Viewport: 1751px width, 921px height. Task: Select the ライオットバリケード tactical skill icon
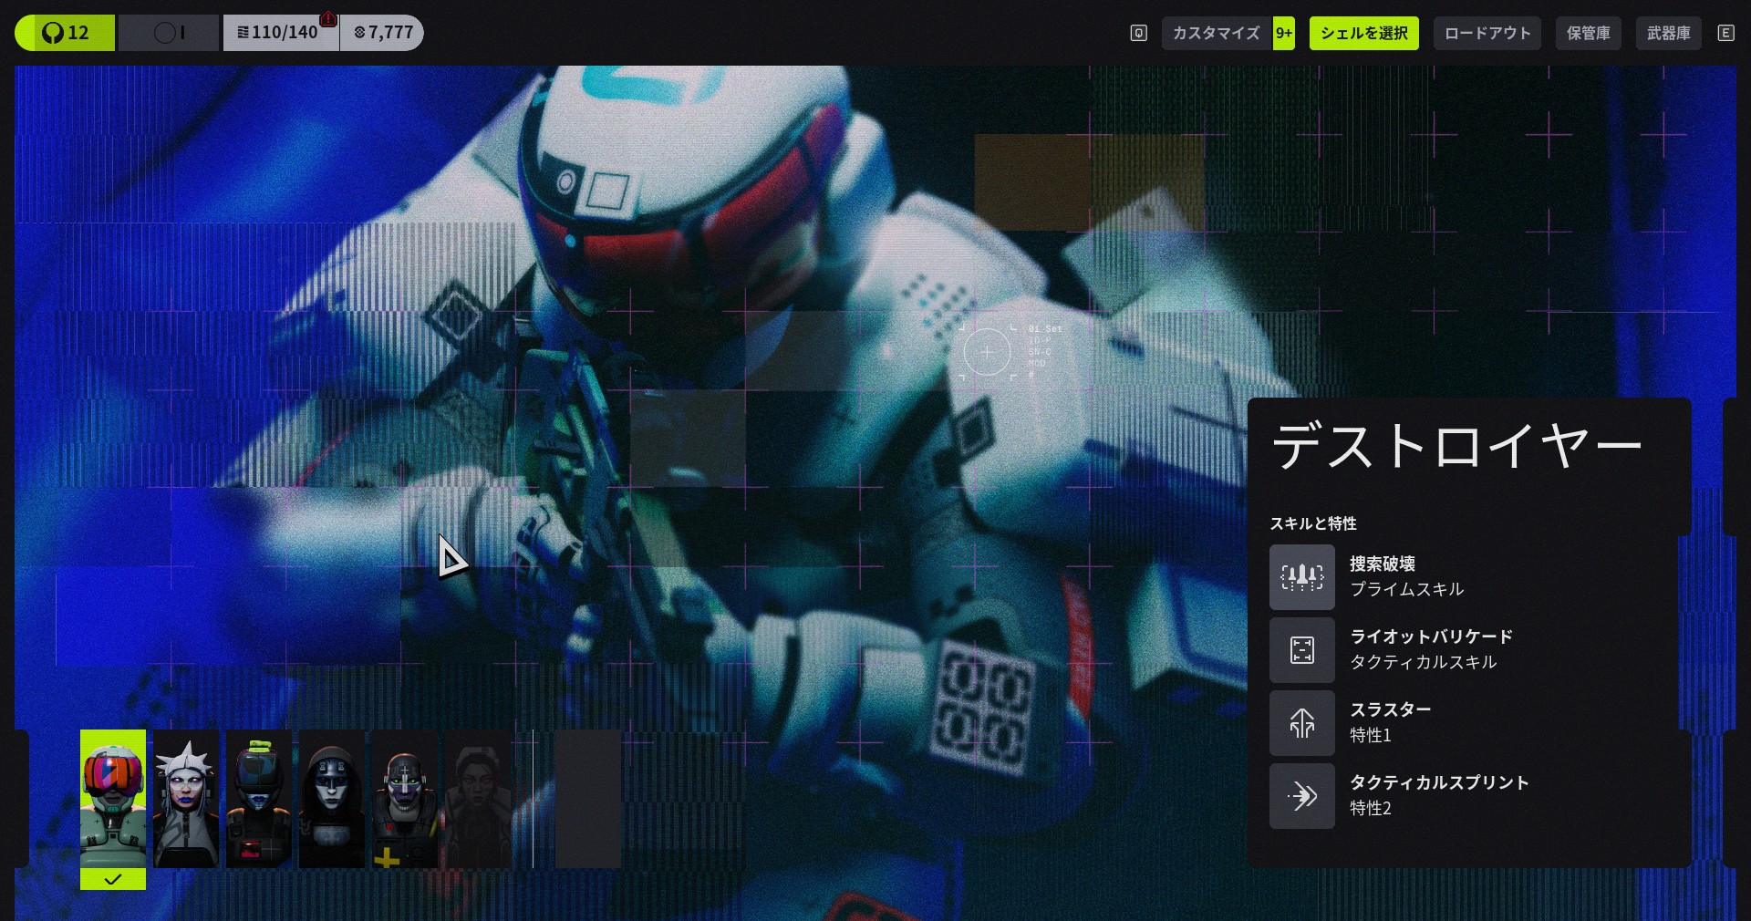pyautogui.click(x=1301, y=650)
